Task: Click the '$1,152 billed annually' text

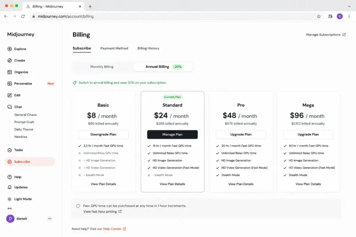Action: pos(308,124)
